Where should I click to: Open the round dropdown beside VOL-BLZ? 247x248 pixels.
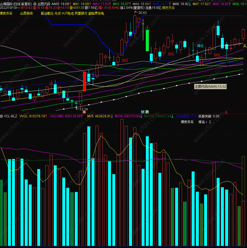1,116
